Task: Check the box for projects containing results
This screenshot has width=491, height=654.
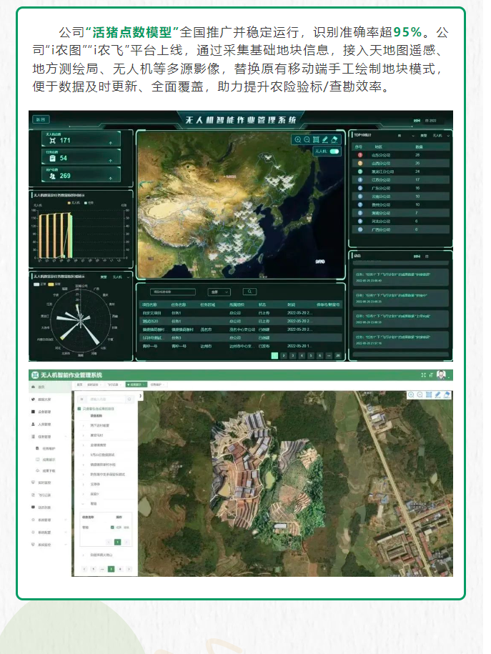Action: 79,408
